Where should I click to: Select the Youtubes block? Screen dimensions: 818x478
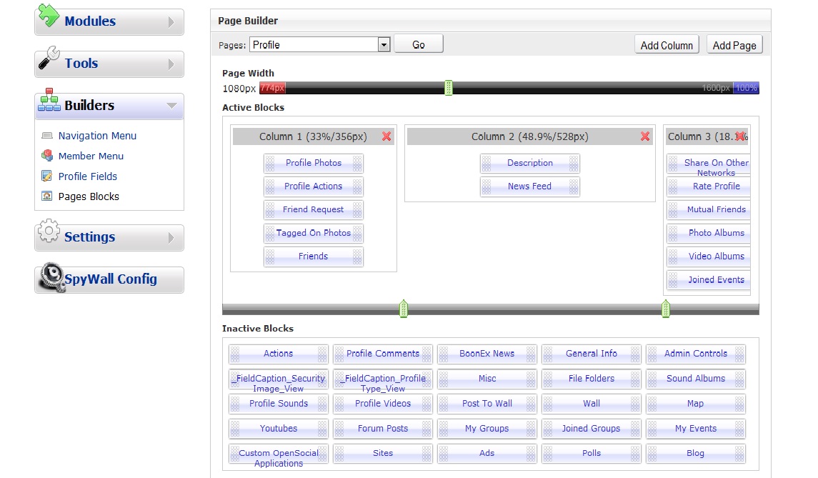point(278,429)
